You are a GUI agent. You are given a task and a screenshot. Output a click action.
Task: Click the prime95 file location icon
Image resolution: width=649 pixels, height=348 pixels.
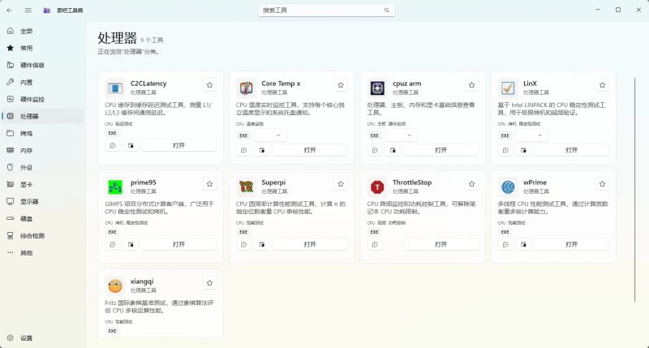point(131,244)
